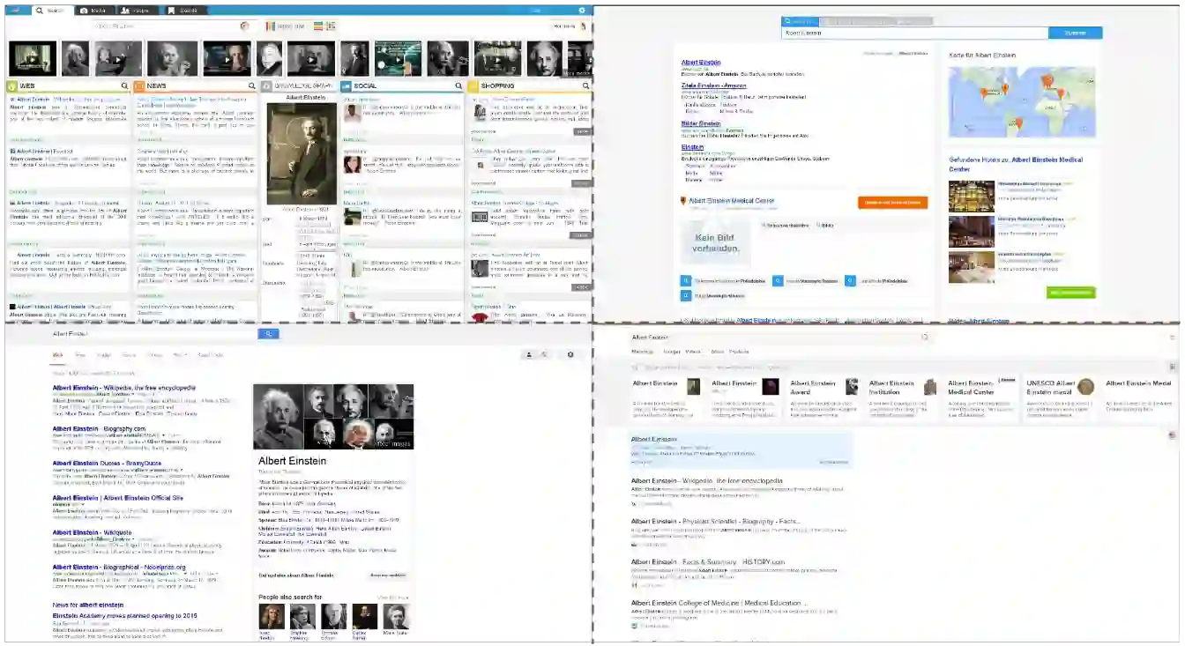Select Isaac Newton under 'People also search for'
Image resolution: width=1185 pixels, height=646 pixels.
[272, 617]
